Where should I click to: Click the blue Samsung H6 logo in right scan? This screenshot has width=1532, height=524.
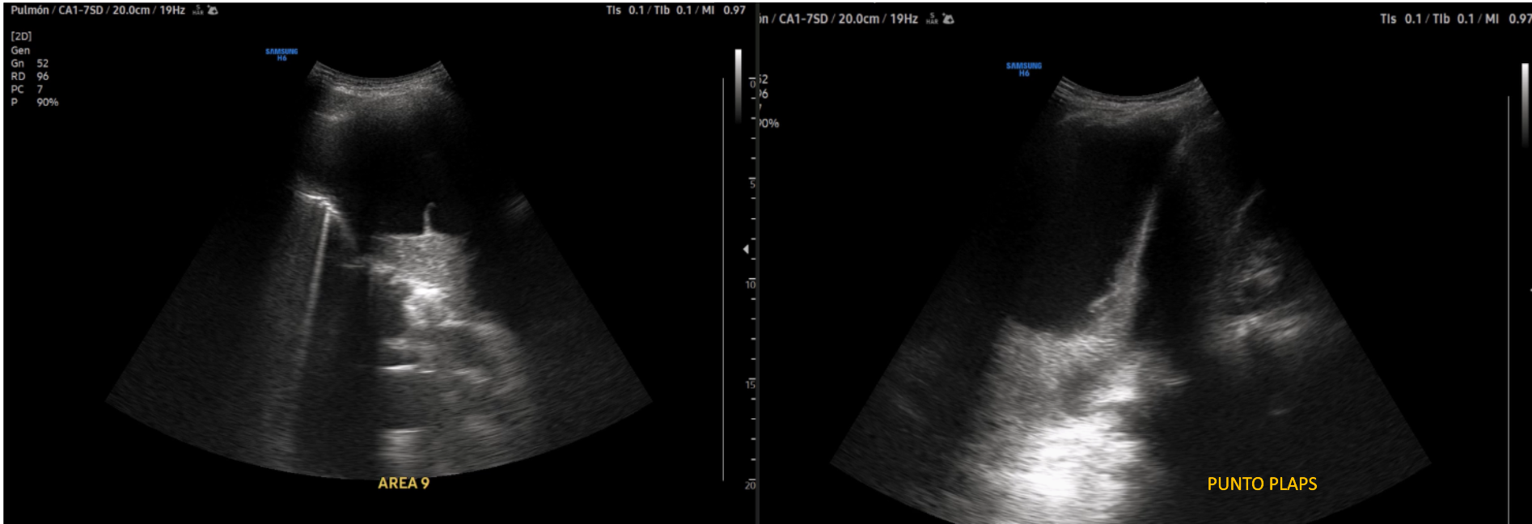pyautogui.click(x=1024, y=70)
